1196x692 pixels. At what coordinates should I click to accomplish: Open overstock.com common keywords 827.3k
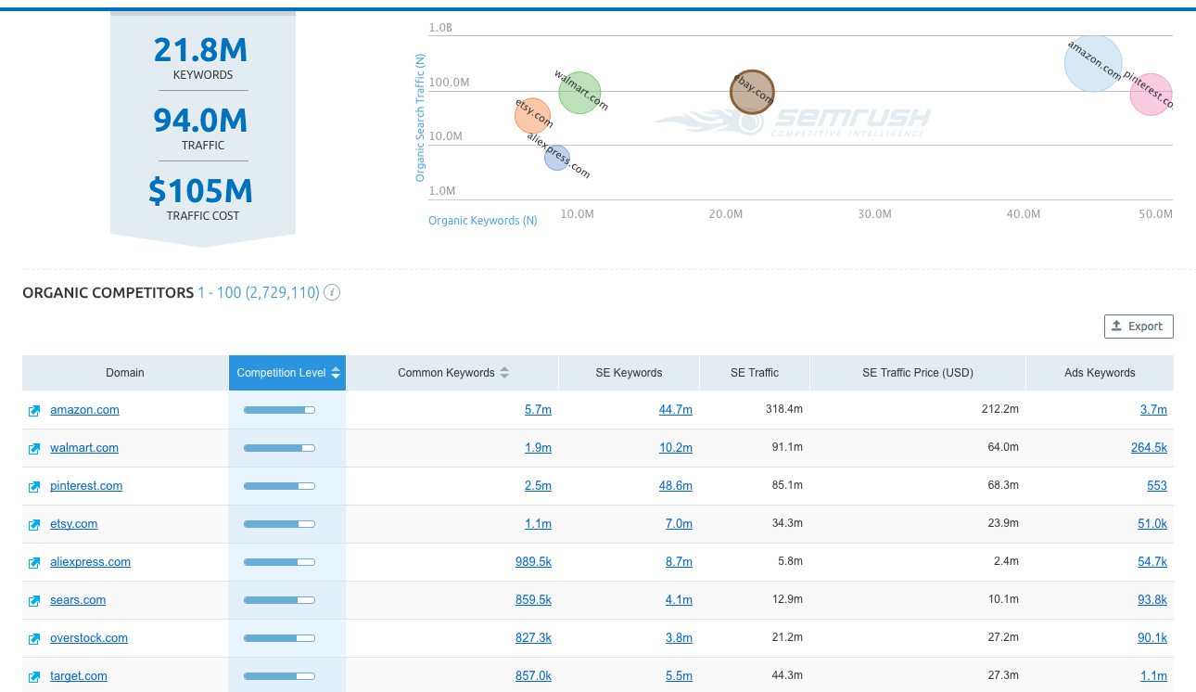pos(533,638)
